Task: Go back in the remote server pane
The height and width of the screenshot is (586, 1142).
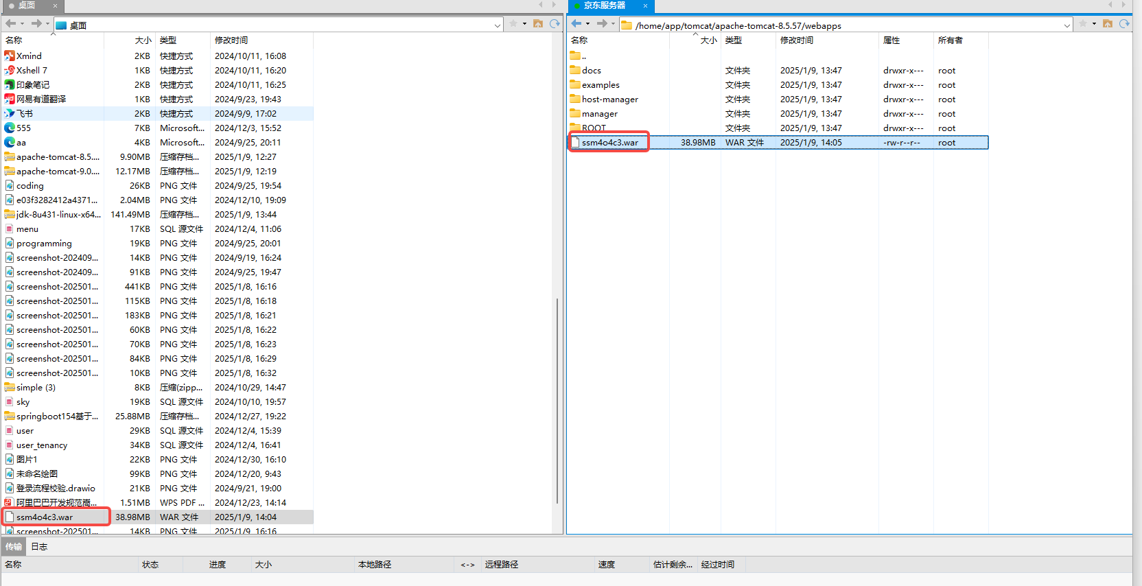Action: click(576, 24)
